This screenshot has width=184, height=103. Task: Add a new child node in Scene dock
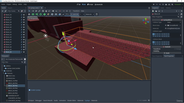coord(3,11)
